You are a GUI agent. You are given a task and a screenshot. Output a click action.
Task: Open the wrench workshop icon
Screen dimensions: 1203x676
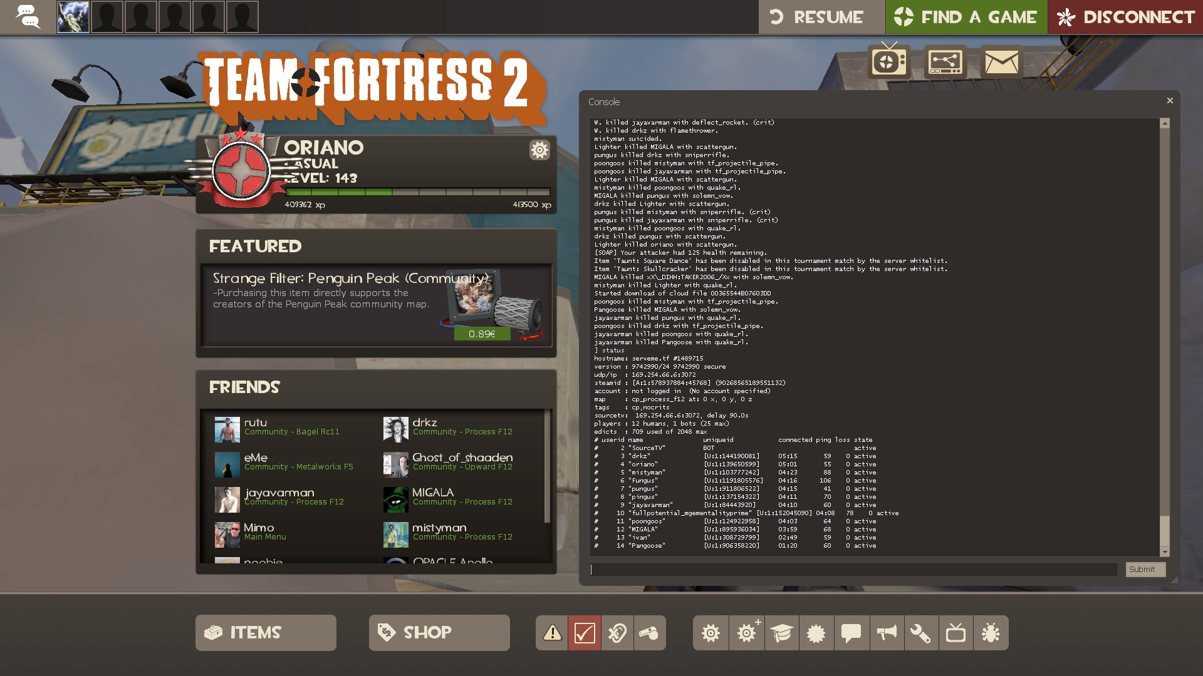click(x=921, y=633)
